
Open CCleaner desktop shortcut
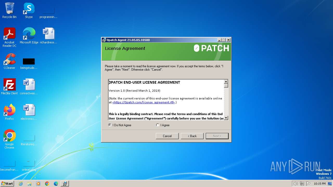coord(9,61)
